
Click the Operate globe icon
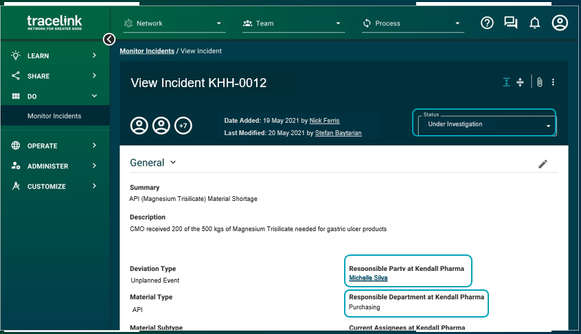pos(16,145)
